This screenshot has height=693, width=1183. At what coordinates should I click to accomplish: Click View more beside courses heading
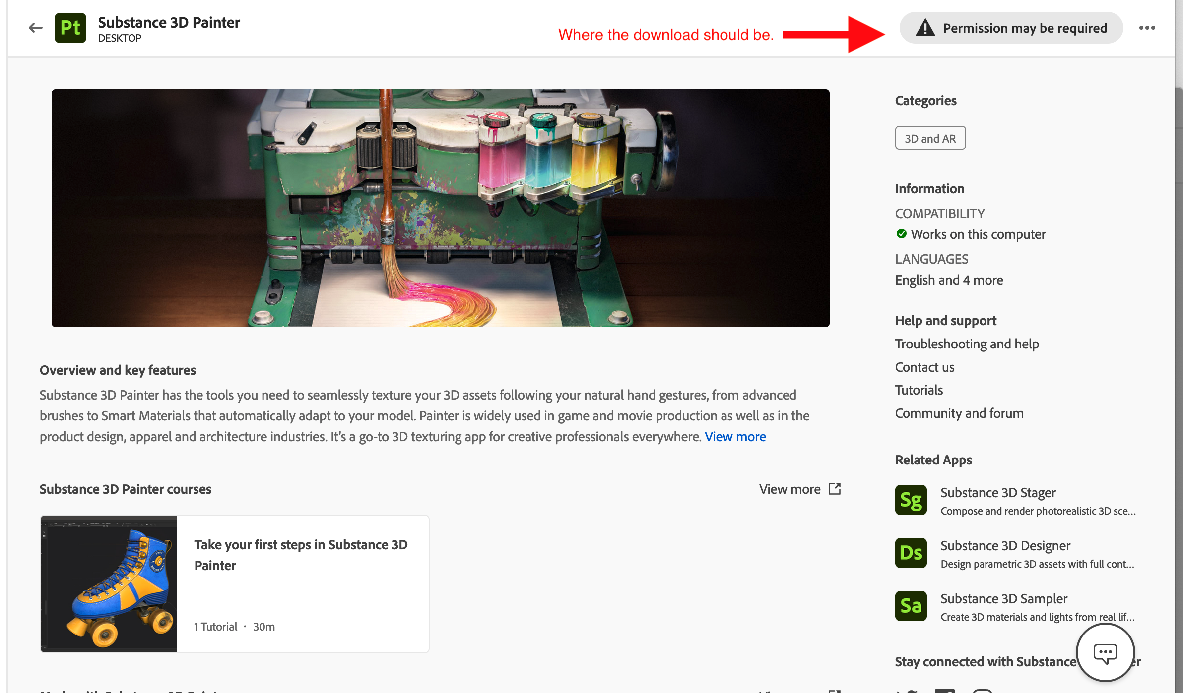[789, 489]
